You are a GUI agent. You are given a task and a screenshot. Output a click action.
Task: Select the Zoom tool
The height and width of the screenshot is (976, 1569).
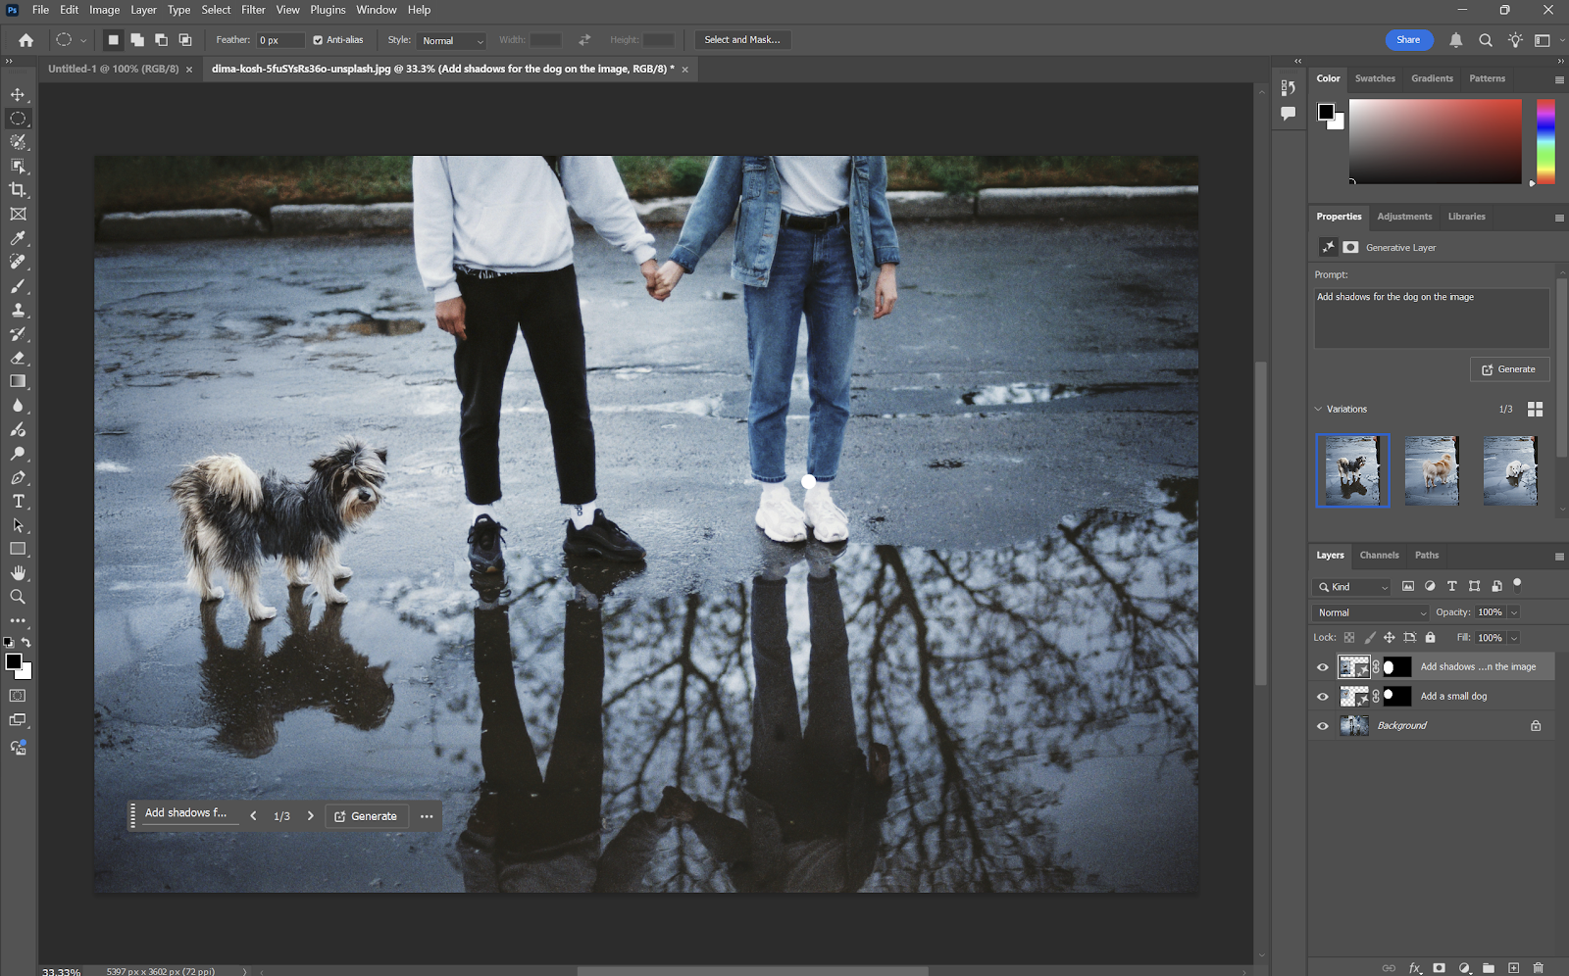point(17,596)
